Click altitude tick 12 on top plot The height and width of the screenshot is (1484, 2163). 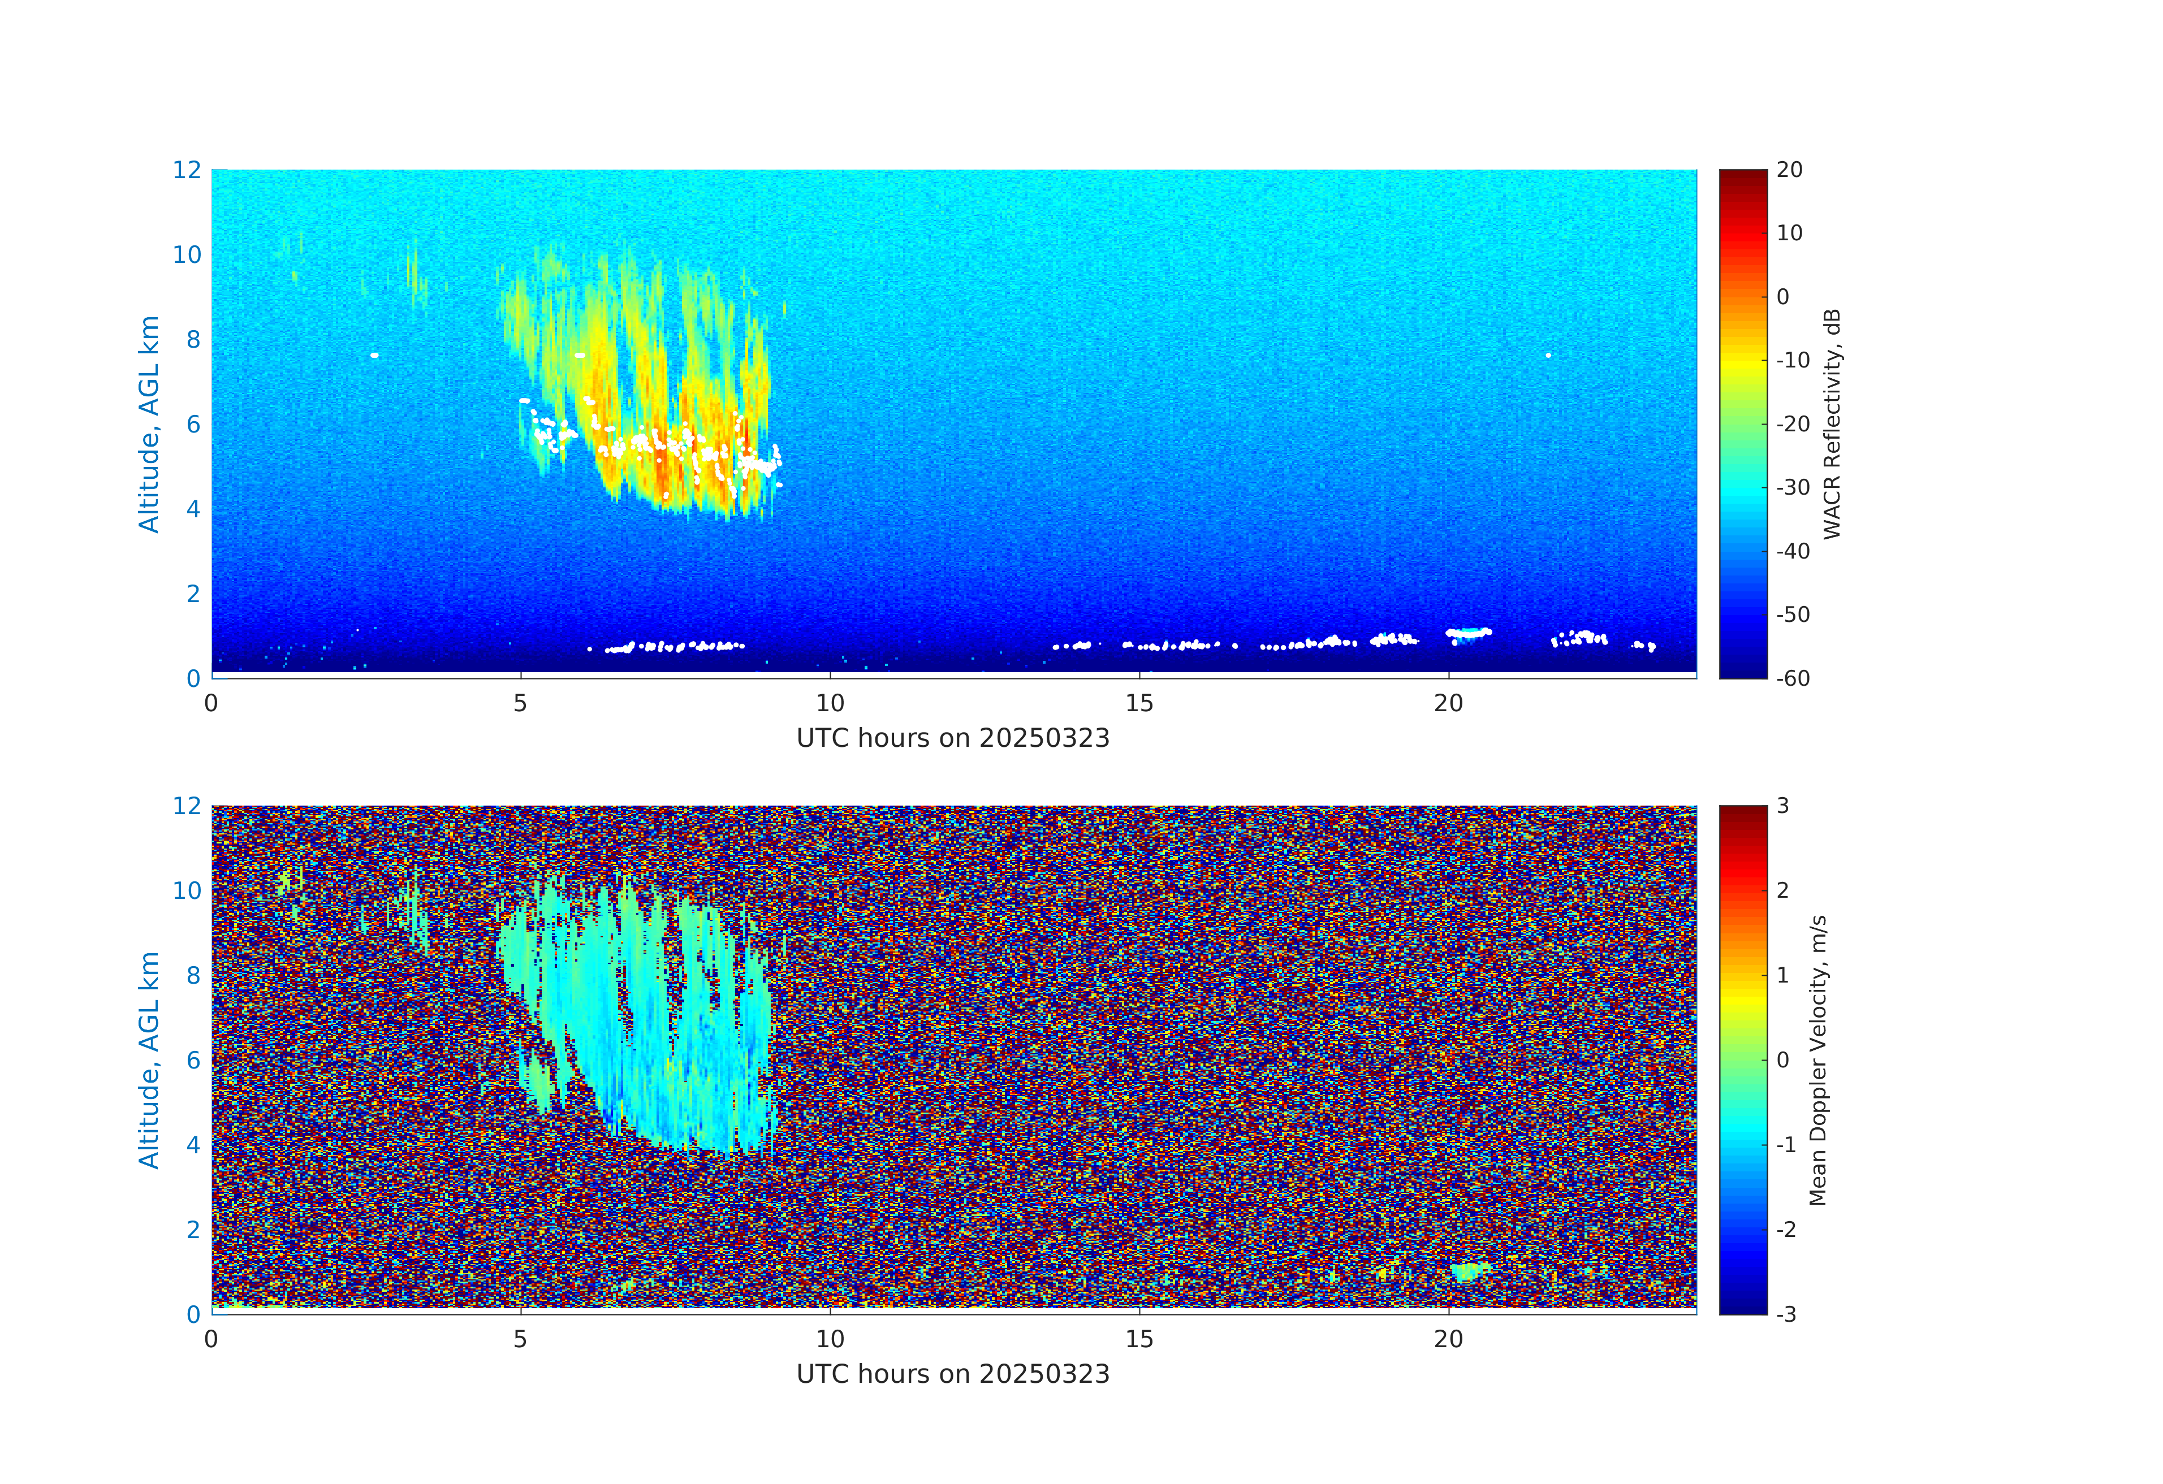(x=186, y=170)
